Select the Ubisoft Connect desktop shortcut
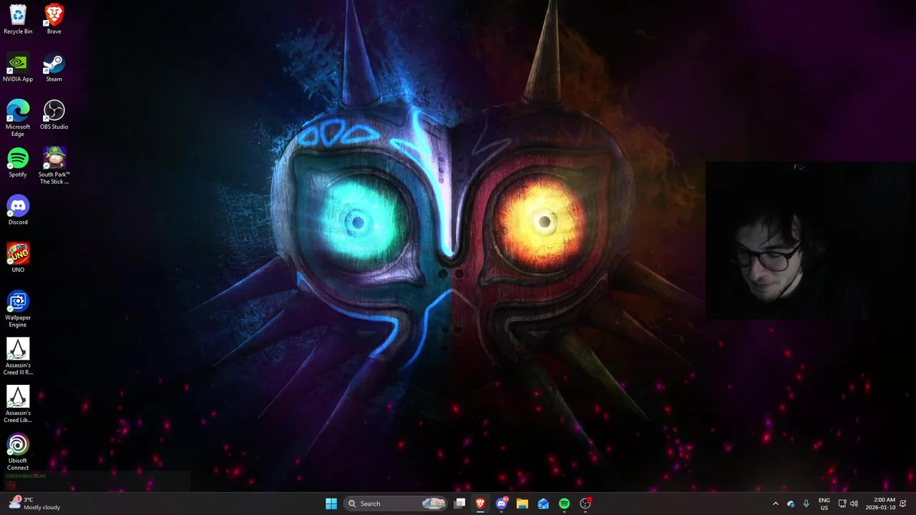This screenshot has width=916, height=515. (x=18, y=452)
